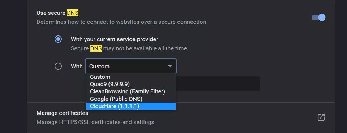Image resolution: width=347 pixels, height=133 pixels.
Task: Open the Manage certificates setting row
Action: [x=181, y=117]
